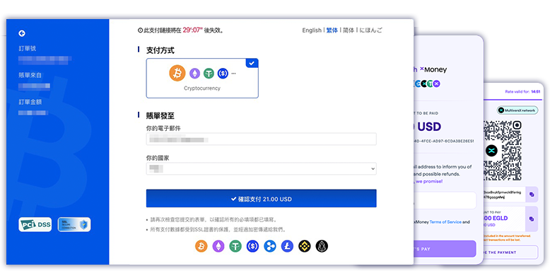Click the 'we promise!' text in xMoney window
The image size is (550, 271).
pos(430,181)
